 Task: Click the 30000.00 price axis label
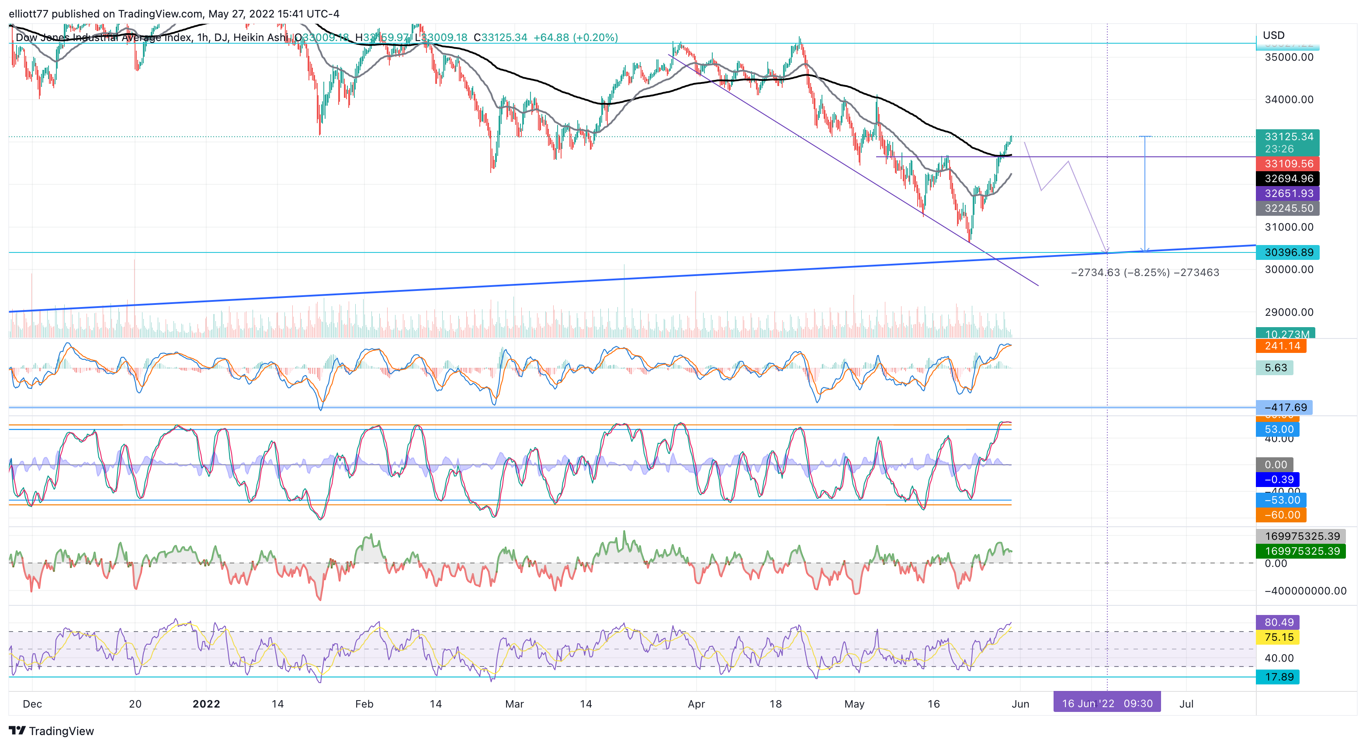tap(1289, 269)
